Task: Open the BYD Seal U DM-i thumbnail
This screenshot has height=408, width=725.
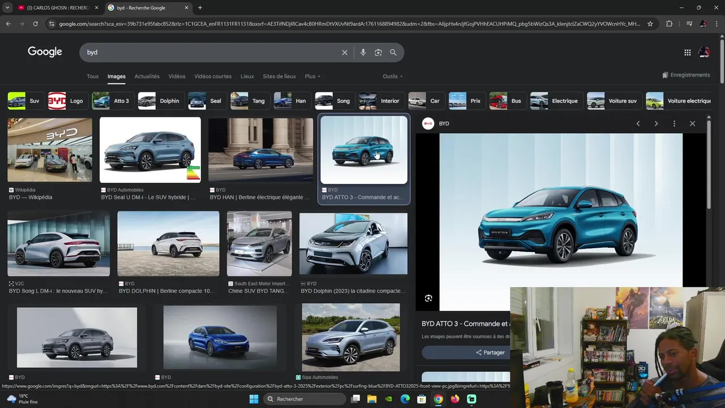Action: (150, 150)
